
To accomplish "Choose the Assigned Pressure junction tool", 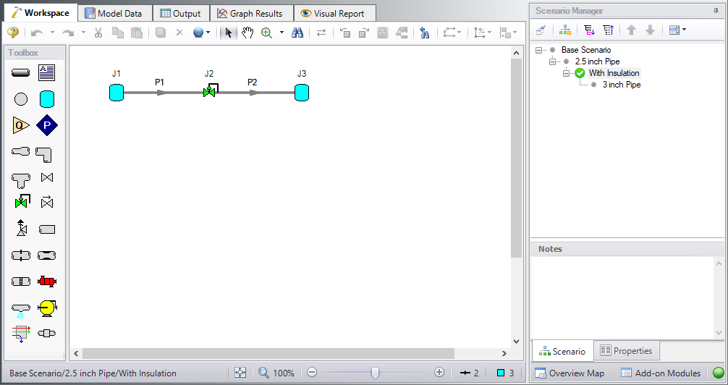I will coord(47,125).
